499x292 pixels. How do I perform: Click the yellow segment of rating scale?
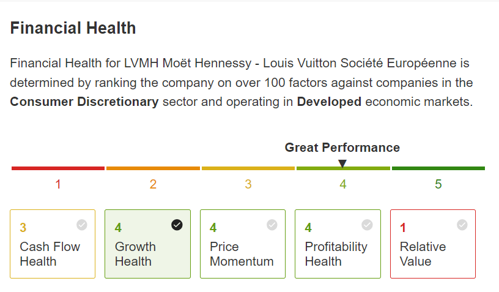248,168
